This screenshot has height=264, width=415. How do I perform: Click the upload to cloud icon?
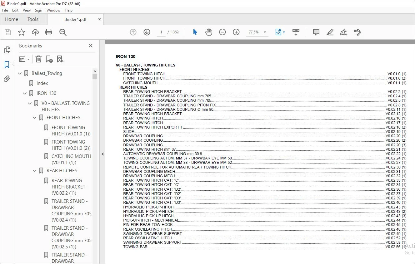(35, 32)
